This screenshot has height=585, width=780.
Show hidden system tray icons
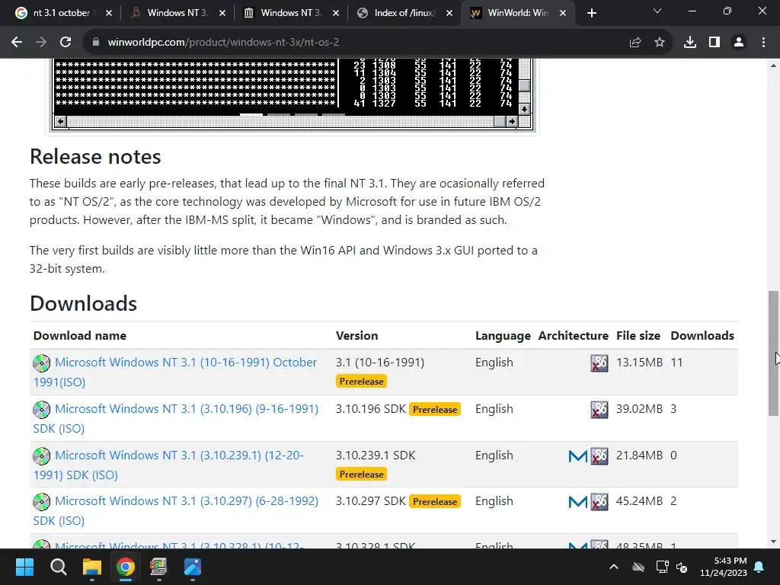614,567
